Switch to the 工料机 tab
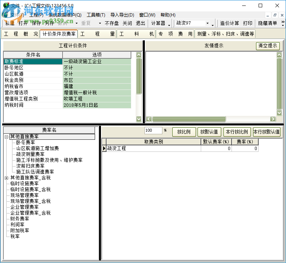 pos(136,34)
